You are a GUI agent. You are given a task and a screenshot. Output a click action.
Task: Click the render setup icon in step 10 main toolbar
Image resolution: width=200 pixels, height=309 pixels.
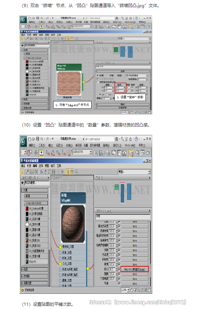(137, 153)
